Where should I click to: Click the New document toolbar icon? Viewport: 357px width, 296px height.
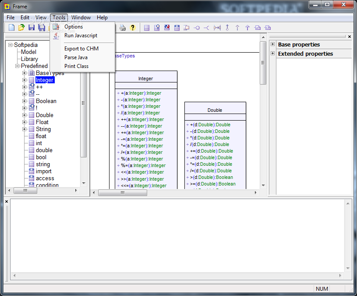tap(11, 28)
